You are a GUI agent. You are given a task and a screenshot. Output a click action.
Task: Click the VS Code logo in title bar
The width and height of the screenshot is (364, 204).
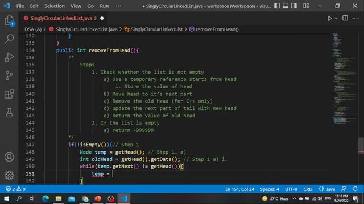7,6
